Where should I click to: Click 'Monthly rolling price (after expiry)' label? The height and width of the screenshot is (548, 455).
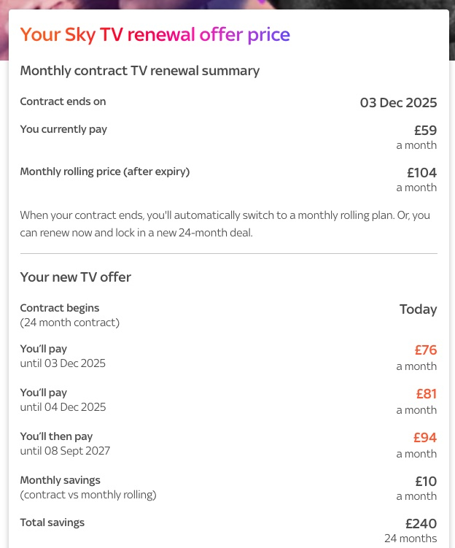pyautogui.click(x=105, y=171)
